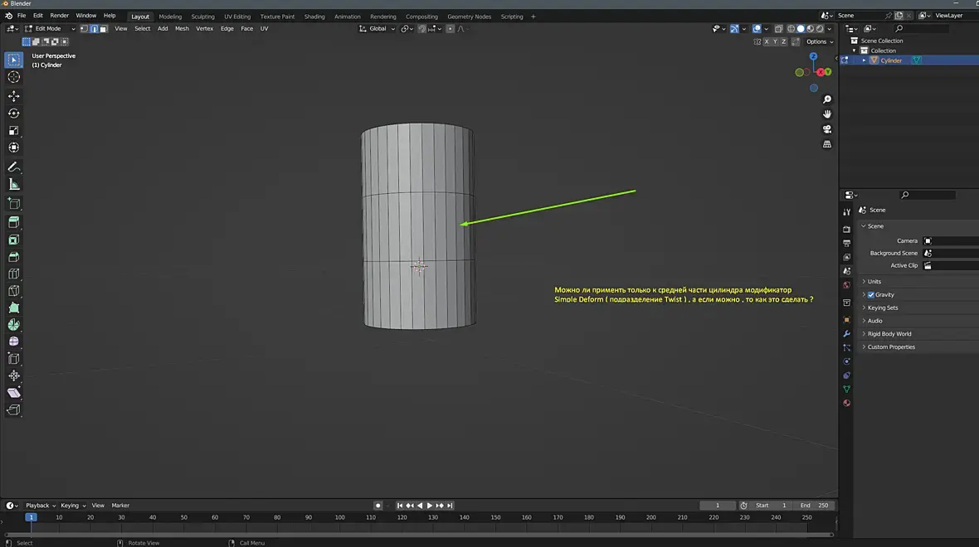Select the Knife tool

14,291
